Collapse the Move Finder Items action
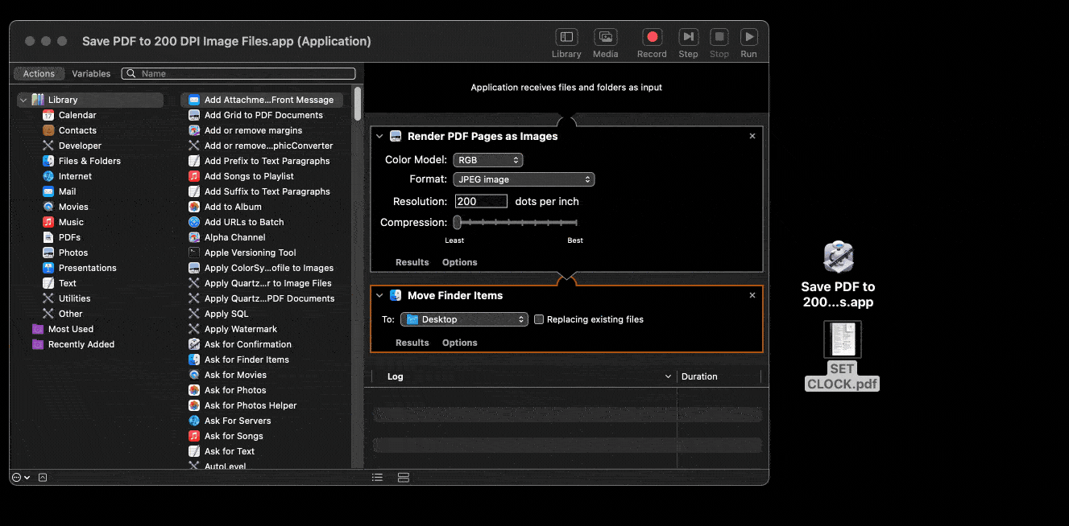This screenshot has height=526, width=1069. (379, 296)
